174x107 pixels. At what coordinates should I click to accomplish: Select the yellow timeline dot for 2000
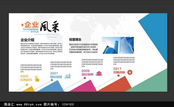pyautogui.click(x=27, y=85)
